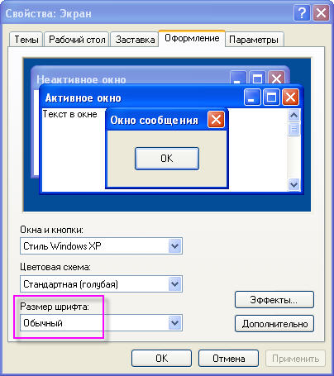This screenshot has width=334, height=376.
Task: Open the Рабочий стол tab
Action: 77,40
